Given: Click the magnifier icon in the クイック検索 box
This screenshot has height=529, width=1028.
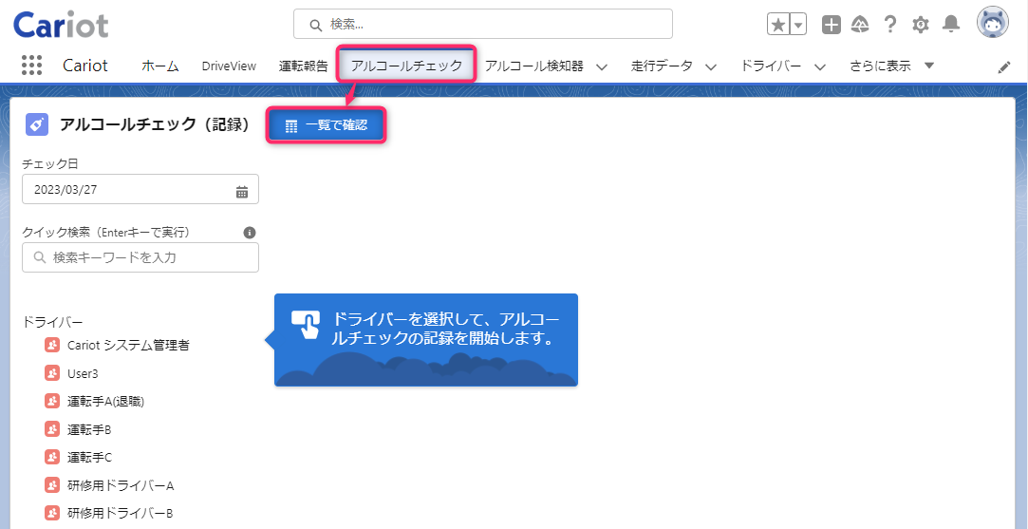Looking at the screenshot, I should (x=39, y=257).
